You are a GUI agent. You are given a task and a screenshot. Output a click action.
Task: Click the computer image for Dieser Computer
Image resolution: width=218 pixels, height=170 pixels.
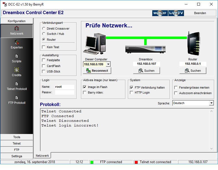[94, 44]
